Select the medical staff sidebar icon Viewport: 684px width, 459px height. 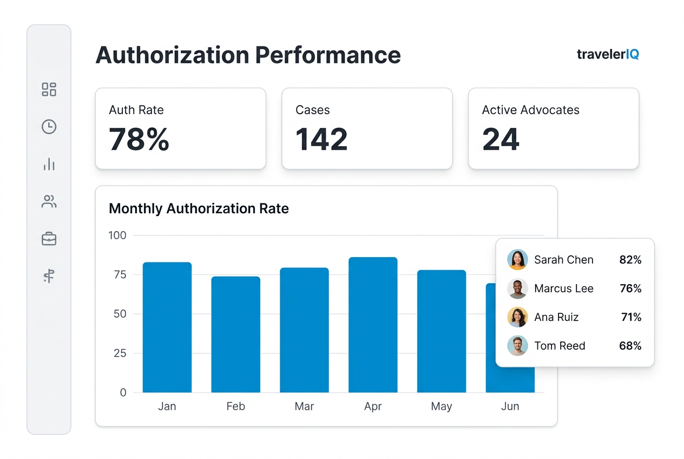tap(49, 276)
